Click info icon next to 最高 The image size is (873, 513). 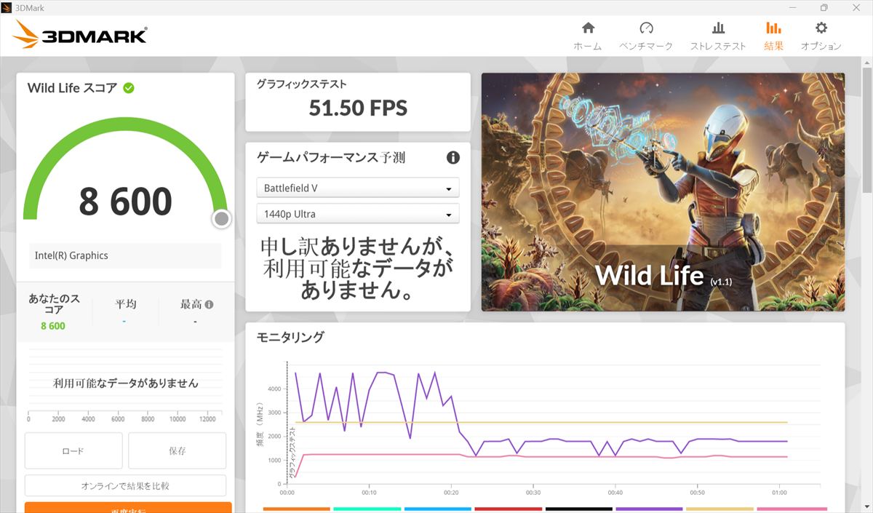coord(209,305)
